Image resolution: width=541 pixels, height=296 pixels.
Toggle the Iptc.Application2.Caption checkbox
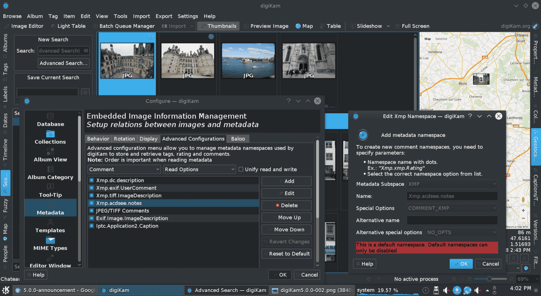92,226
